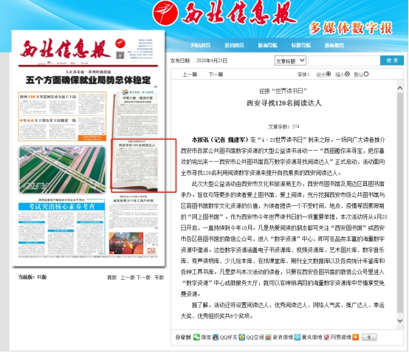
Task: Share to QQ好友 penguin icon
Action: coord(216,338)
